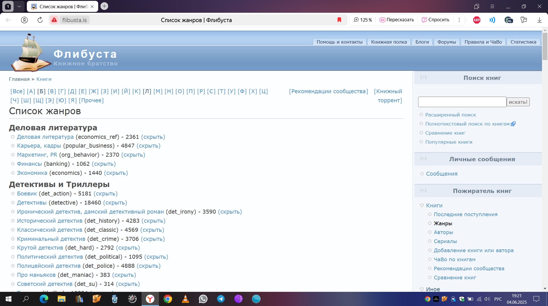Click the page reload icon
548x306 pixels.
pos(40,20)
